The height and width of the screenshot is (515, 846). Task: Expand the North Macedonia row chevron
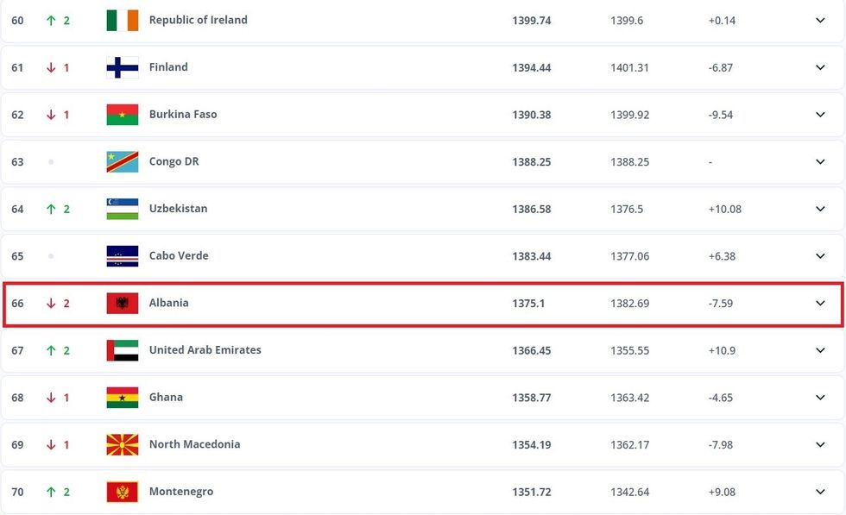click(x=820, y=445)
